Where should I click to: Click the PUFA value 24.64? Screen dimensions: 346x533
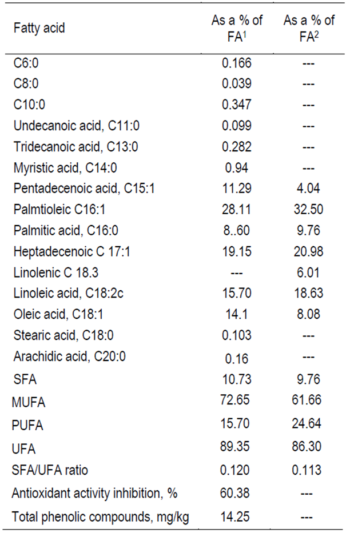tap(309, 424)
